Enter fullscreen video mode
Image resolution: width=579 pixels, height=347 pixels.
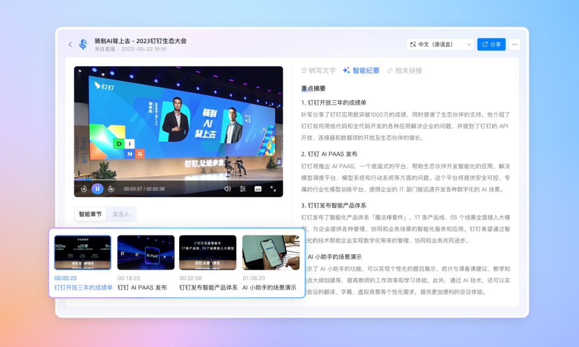[x=273, y=188]
